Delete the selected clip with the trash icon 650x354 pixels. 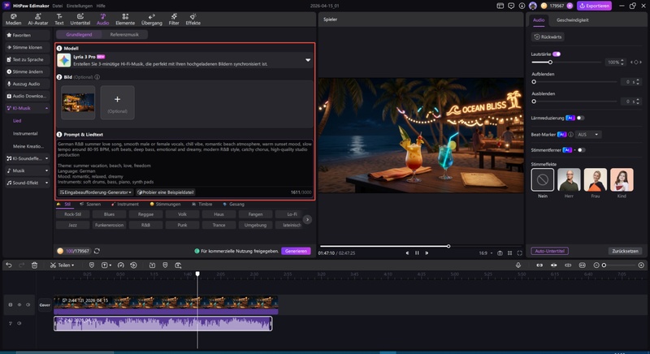tap(34, 265)
